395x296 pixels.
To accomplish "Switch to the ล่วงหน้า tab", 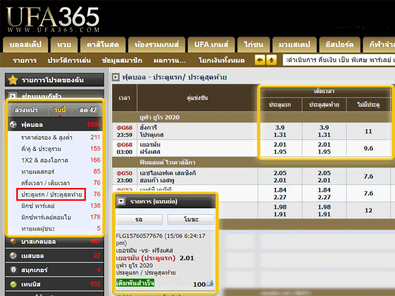I will (26, 110).
